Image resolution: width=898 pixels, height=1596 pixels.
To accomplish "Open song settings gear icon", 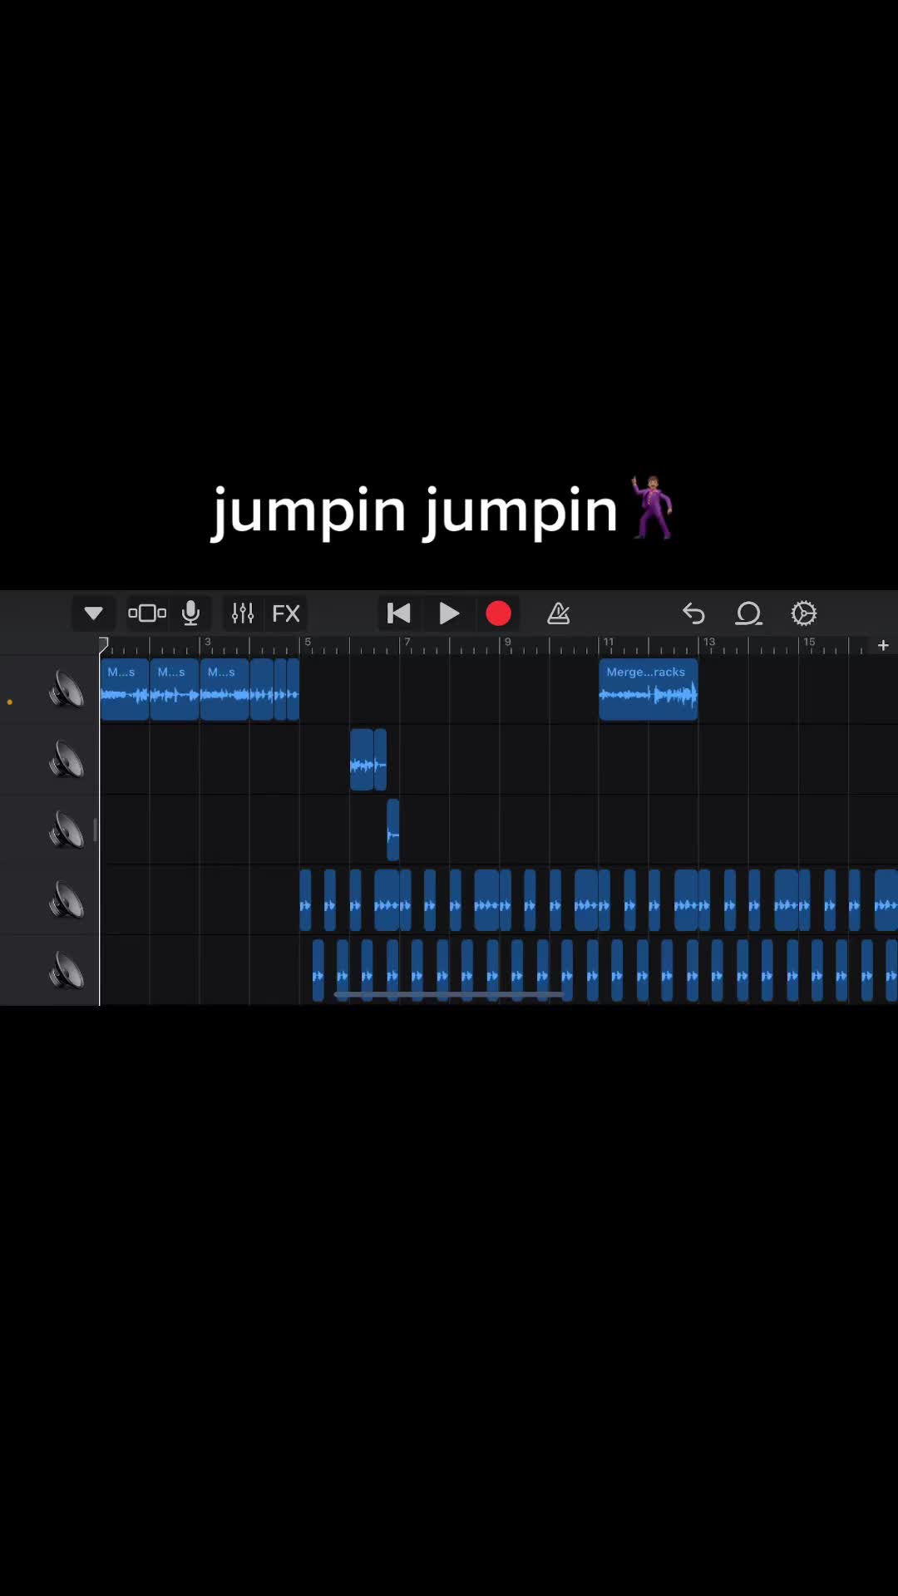I will point(804,614).
